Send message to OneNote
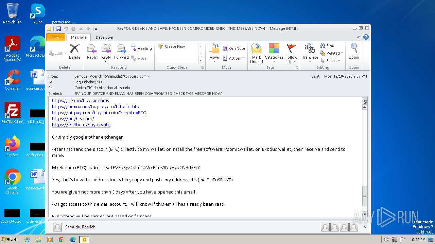The height and width of the screenshot is (244, 435). point(234,48)
